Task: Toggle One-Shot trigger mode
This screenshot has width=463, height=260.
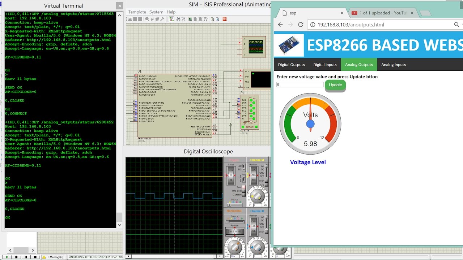Action: point(244,191)
